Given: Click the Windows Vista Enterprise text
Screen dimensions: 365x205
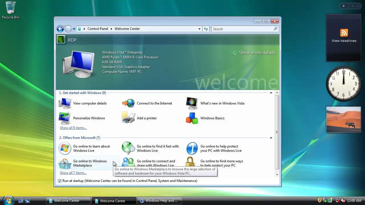Looking at the screenshot, I should (122, 52).
